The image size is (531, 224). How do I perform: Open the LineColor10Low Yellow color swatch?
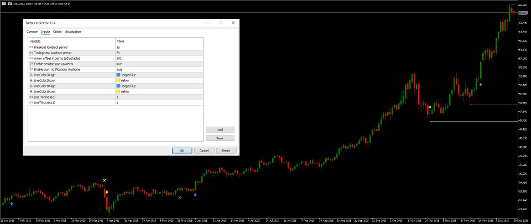click(118, 91)
